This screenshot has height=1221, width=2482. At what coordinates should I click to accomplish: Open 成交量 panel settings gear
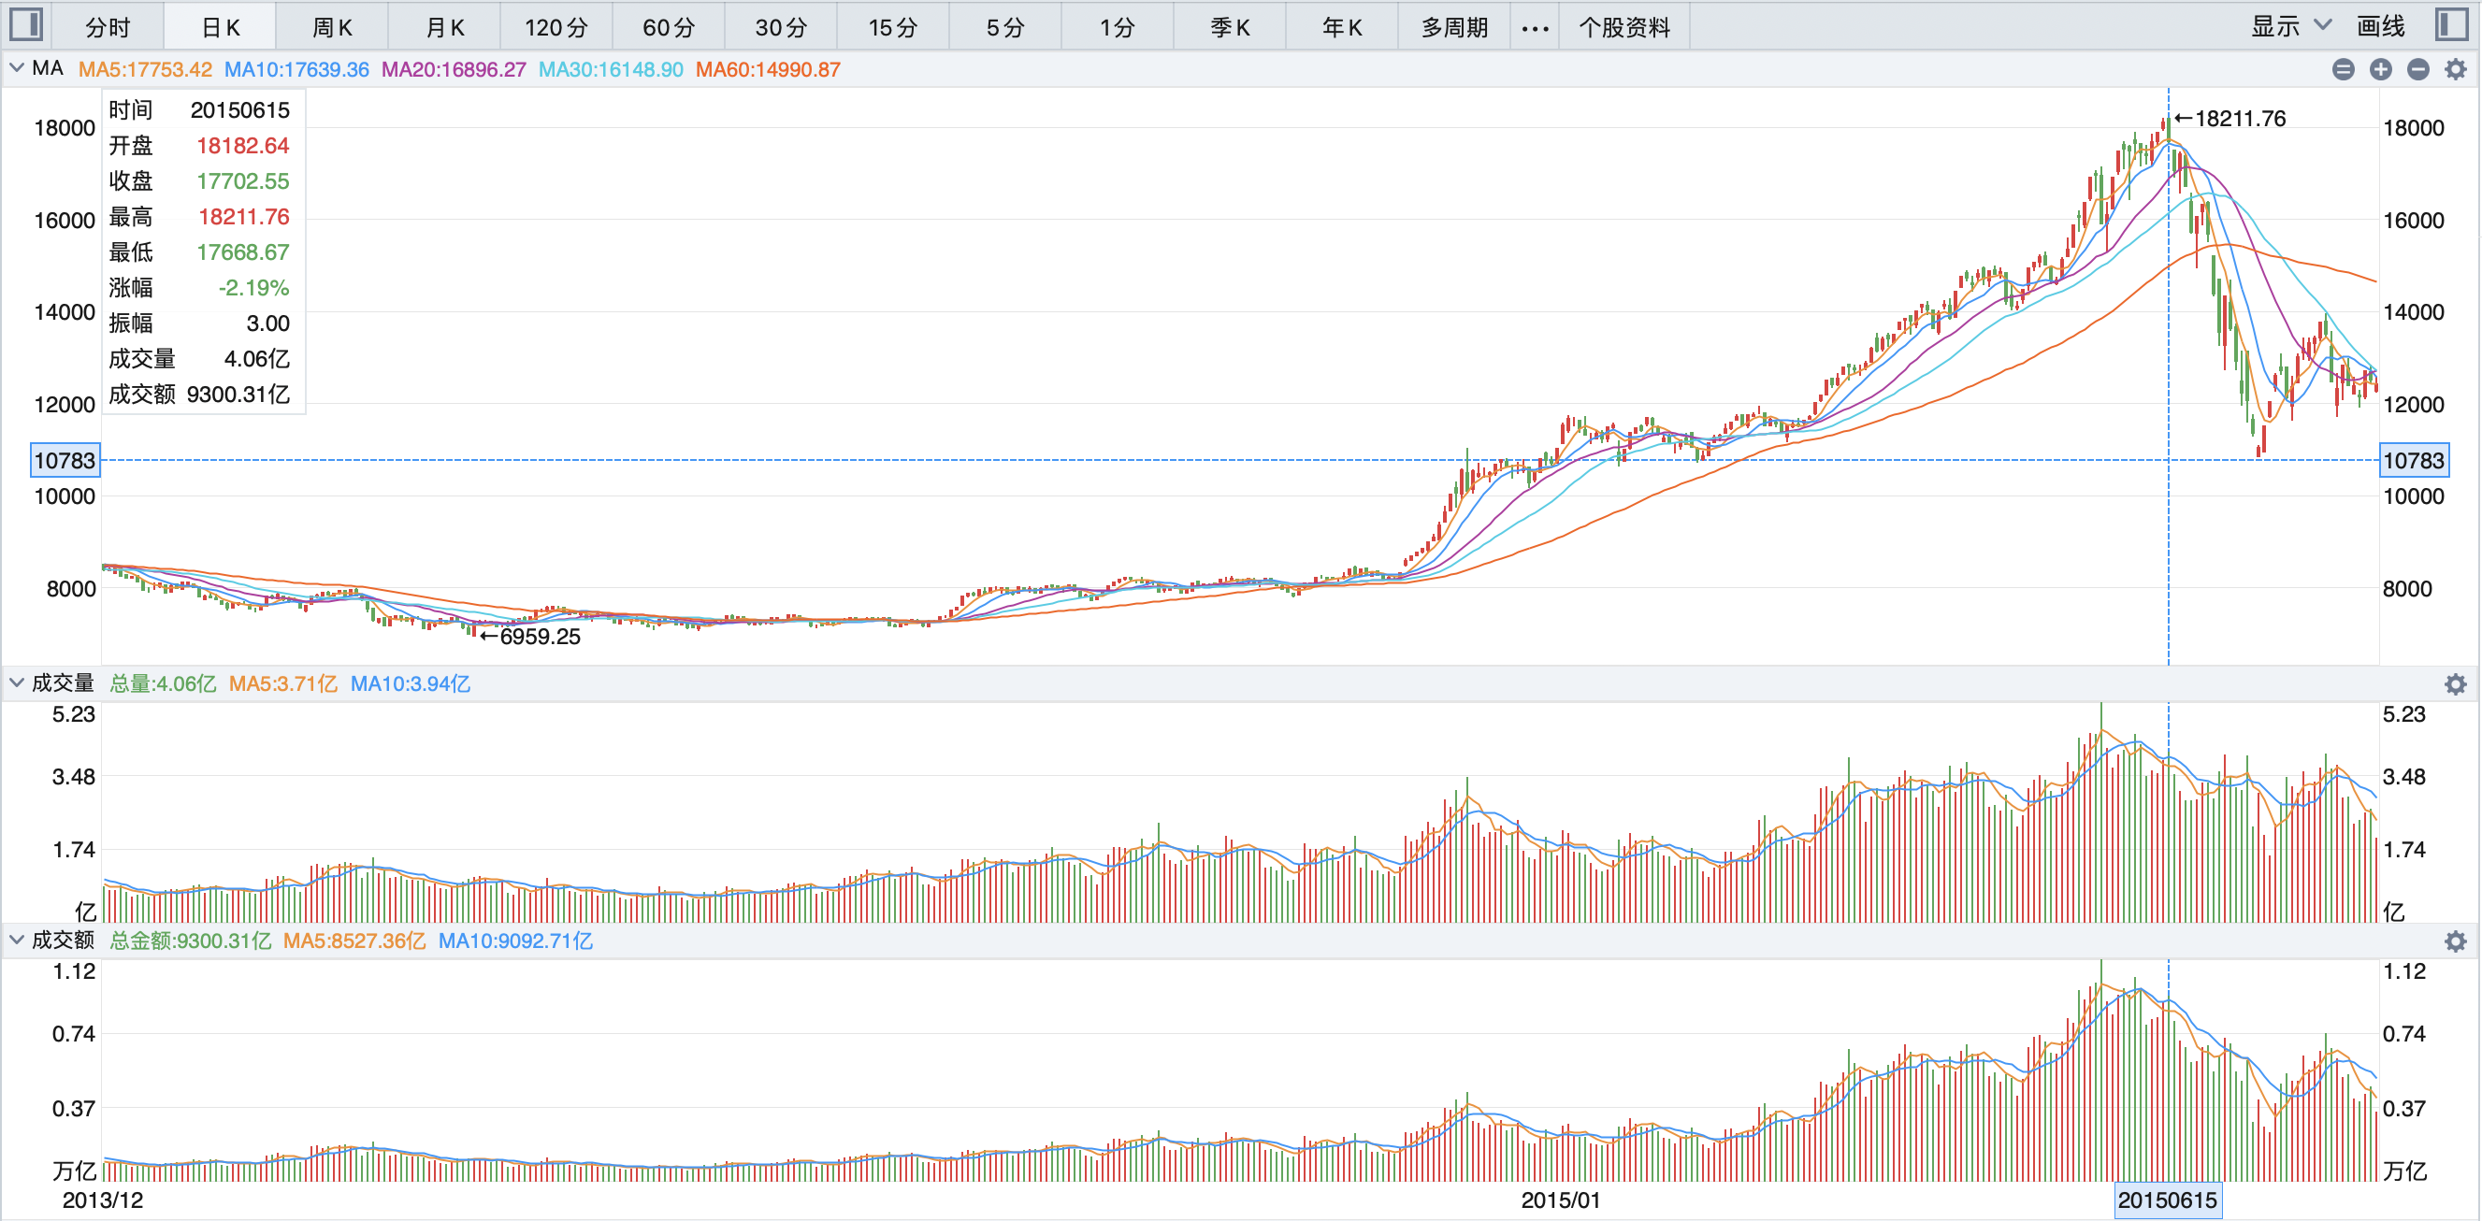(2455, 683)
